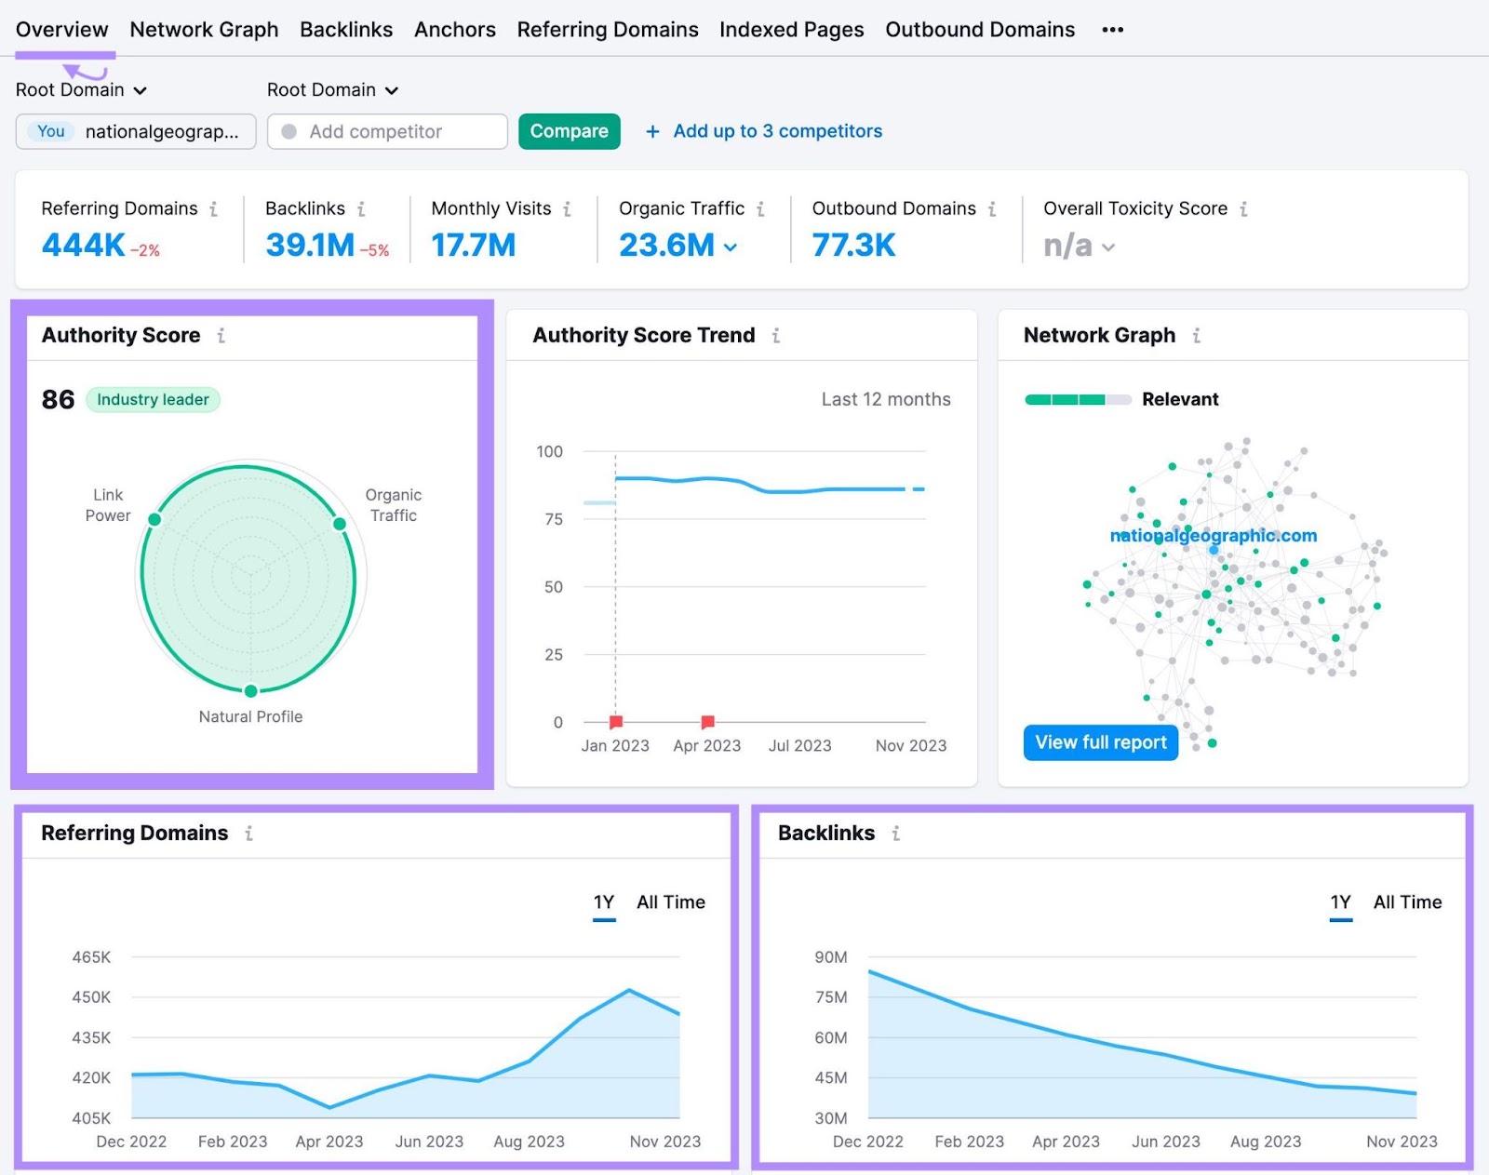This screenshot has height=1175, width=1489.
Task: Show info for Authority Score widget
Action: (221, 336)
